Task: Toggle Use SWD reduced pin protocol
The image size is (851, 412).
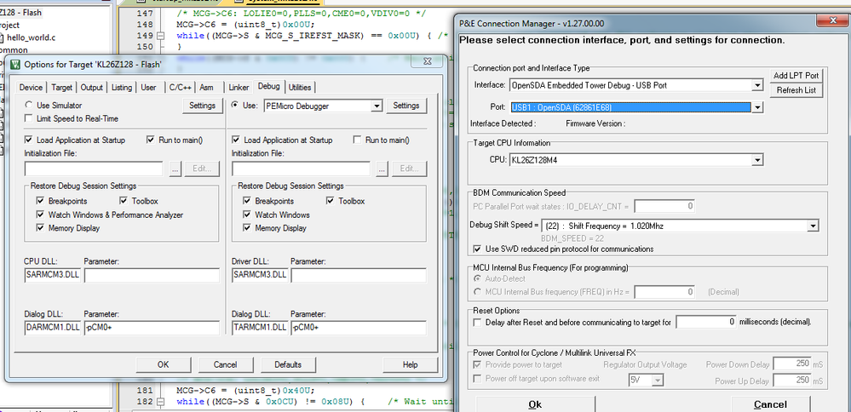Action: click(x=477, y=249)
